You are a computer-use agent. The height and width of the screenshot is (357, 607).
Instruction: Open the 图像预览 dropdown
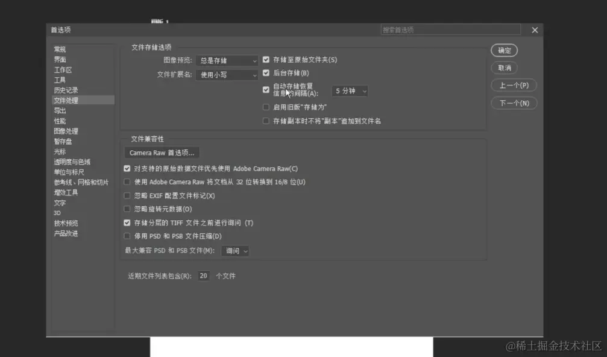(x=226, y=60)
